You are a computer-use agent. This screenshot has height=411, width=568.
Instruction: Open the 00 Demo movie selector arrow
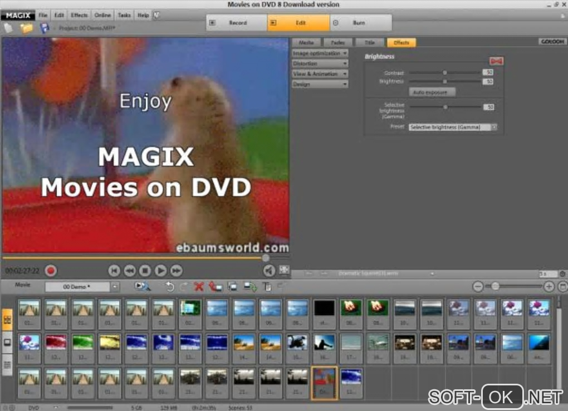tap(115, 287)
